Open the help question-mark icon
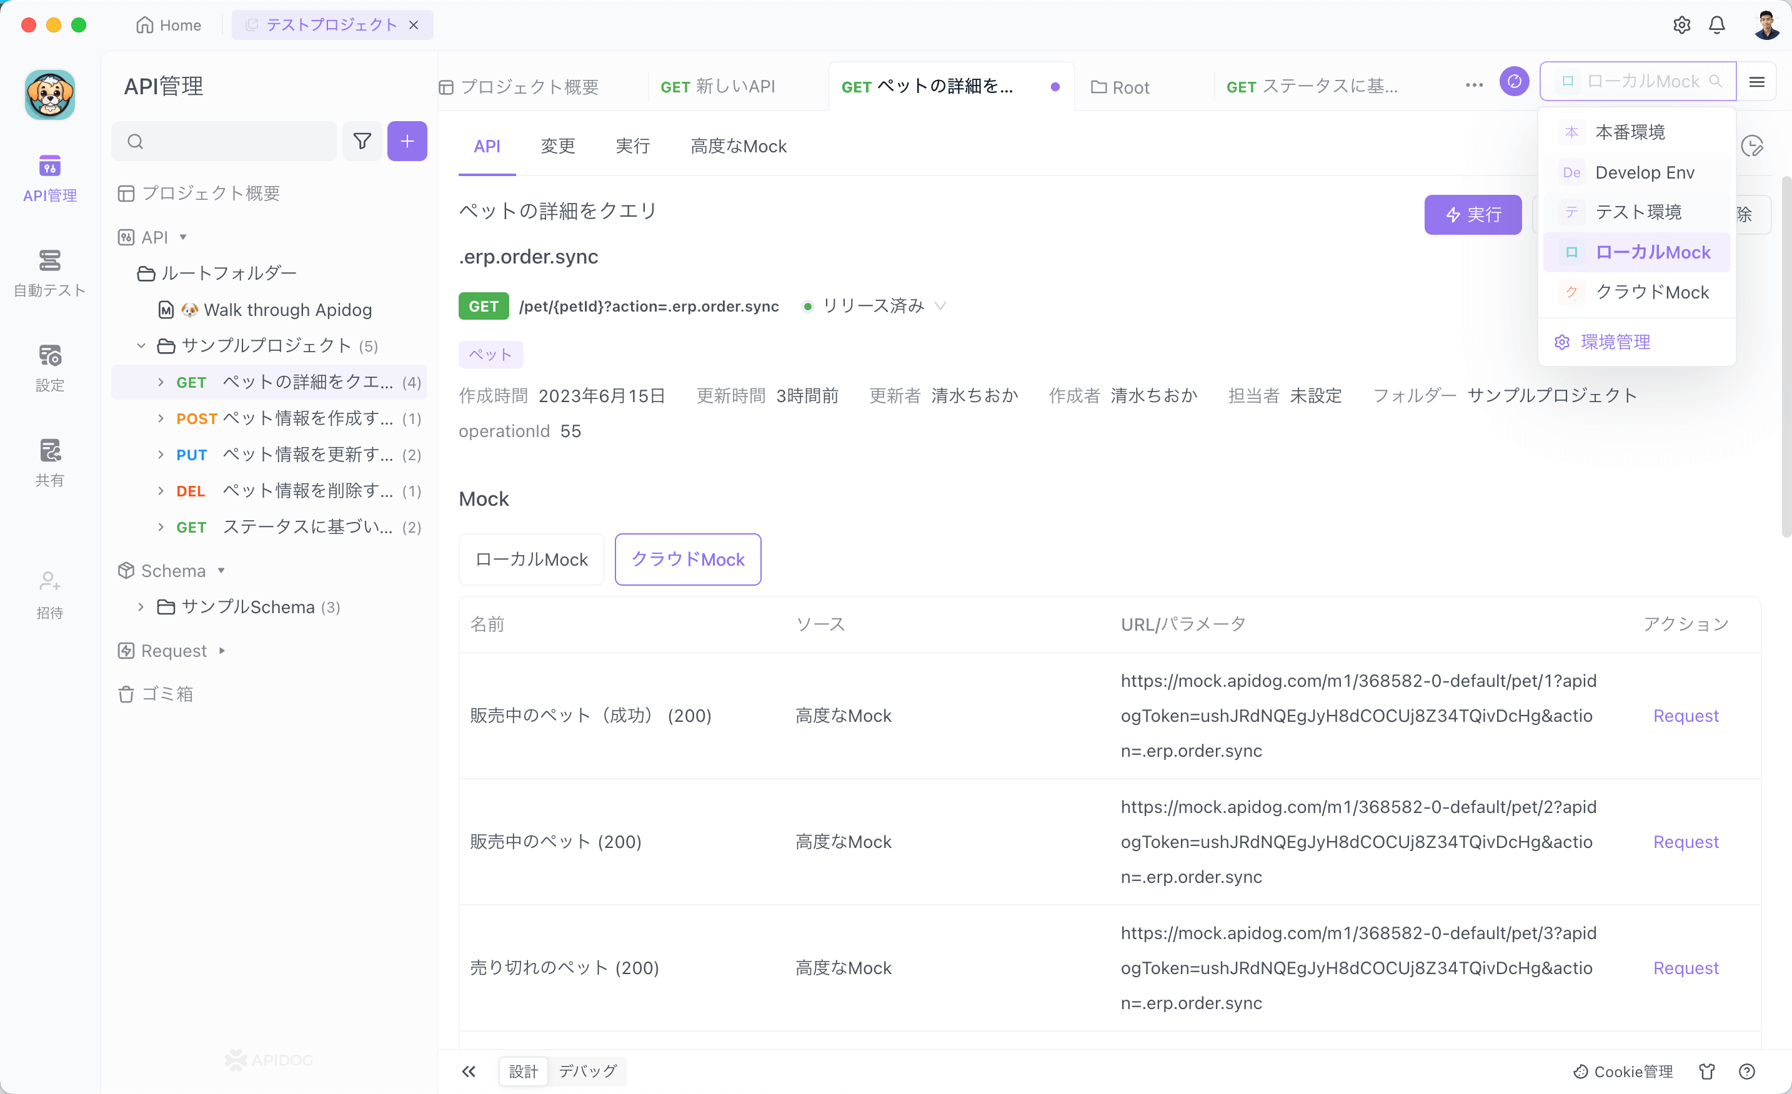Viewport: 1792px width, 1094px height. tap(1747, 1071)
